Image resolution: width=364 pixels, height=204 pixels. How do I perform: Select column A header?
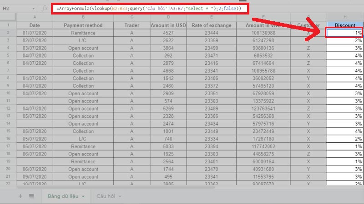point(35,17)
